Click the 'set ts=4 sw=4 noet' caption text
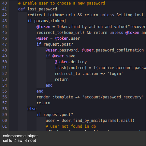 tap(20, 141)
